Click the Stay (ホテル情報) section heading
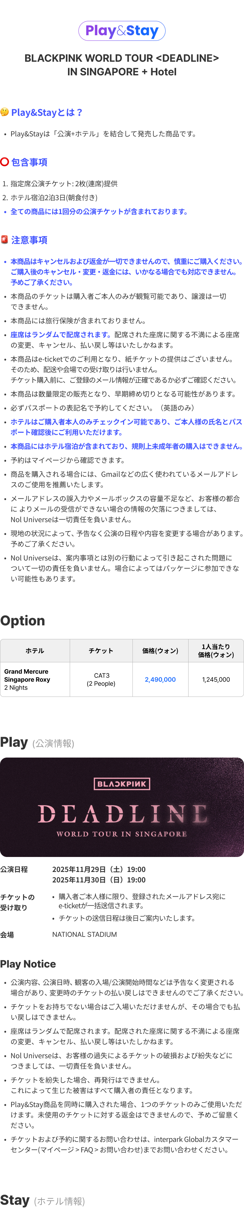The image size is (244, 1219). coord(43,1200)
